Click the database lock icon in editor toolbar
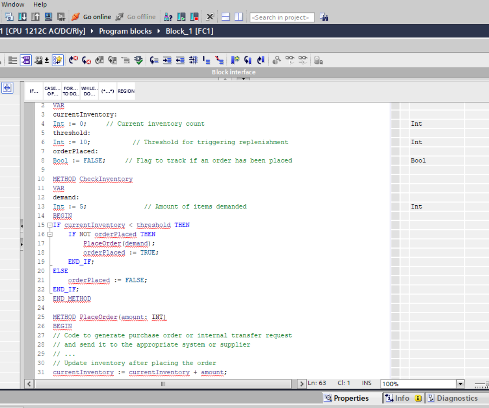The image size is (489, 408). pos(318,60)
